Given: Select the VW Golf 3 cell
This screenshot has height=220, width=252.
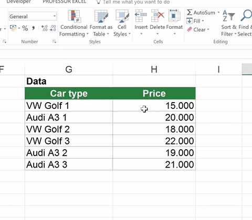Looking at the screenshot, I should [x=69, y=141].
